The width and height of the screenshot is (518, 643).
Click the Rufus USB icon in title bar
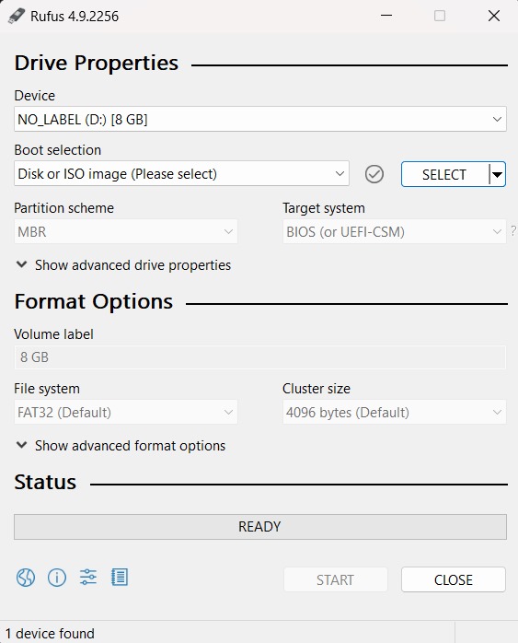(x=17, y=16)
